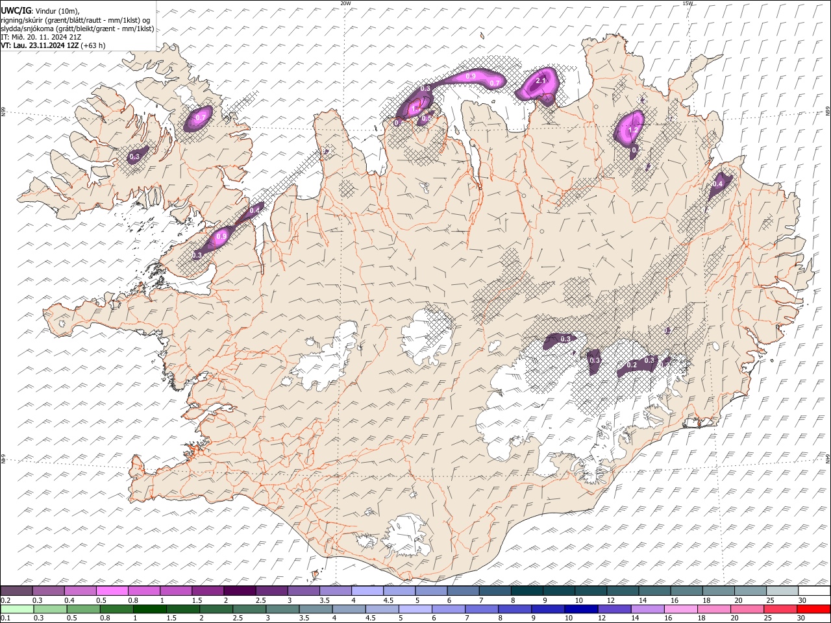Click the lower legend swatch between 0.5 and 0.8

coord(83,609)
